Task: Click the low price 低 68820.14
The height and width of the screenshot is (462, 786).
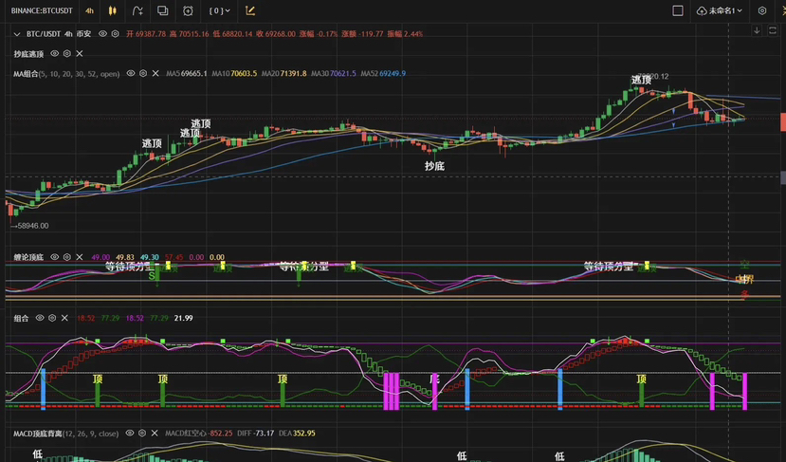Action: click(x=232, y=34)
